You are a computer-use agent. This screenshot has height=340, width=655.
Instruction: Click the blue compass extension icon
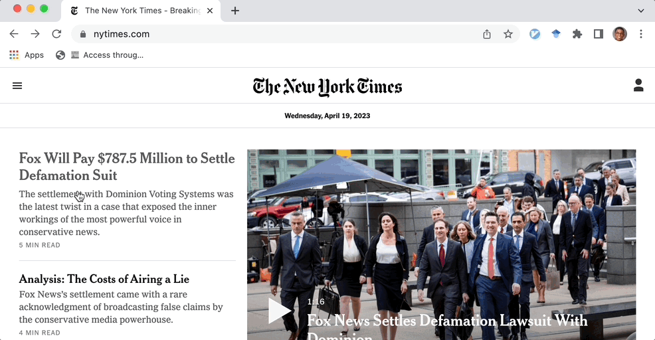click(535, 35)
